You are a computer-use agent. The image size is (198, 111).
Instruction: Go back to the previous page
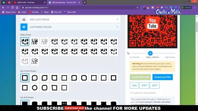3,7
